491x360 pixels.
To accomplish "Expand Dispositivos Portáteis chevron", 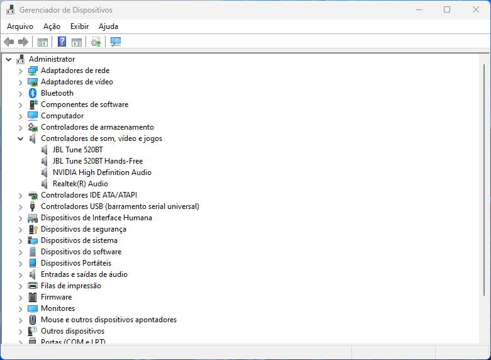I will (x=20, y=264).
